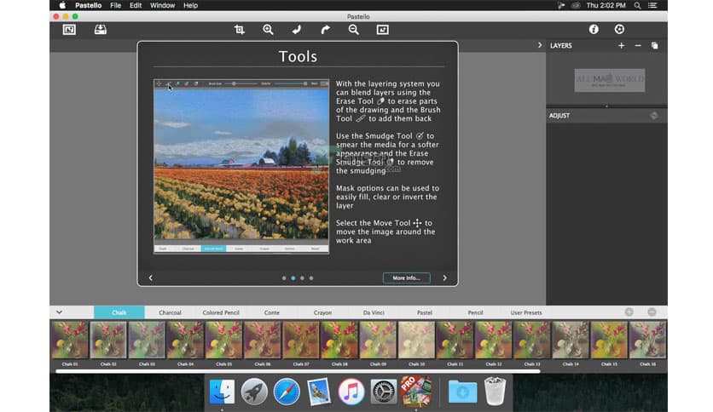The image size is (713, 412).
Task: Open iTunes from the dock
Action: (x=351, y=391)
